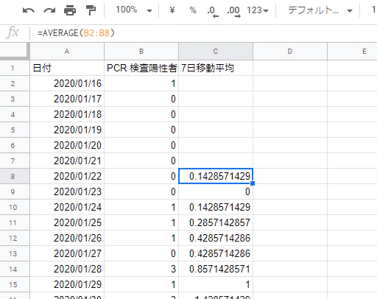The height and width of the screenshot is (299, 377).
Task: Click cell B14 with value 3
Action: point(141,269)
